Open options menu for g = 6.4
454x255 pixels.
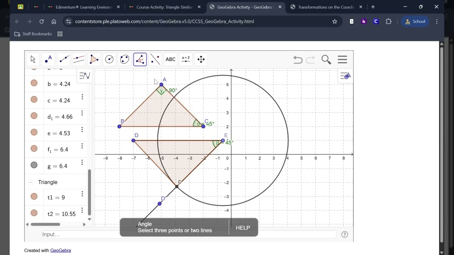(x=82, y=162)
